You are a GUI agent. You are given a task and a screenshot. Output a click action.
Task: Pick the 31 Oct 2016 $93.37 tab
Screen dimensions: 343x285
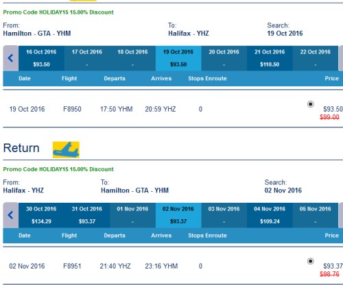(87, 215)
